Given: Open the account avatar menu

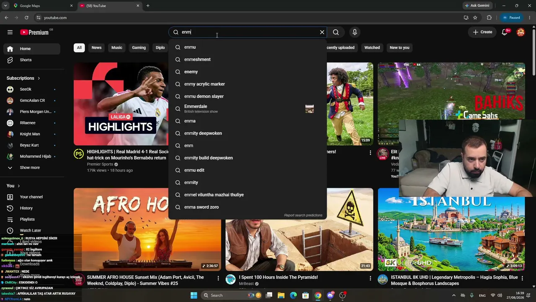Looking at the screenshot, I should (521, 32).
